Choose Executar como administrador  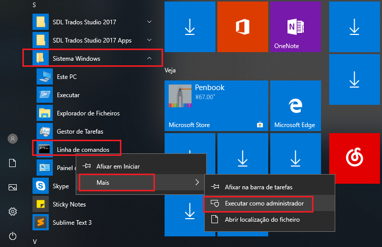269,203
